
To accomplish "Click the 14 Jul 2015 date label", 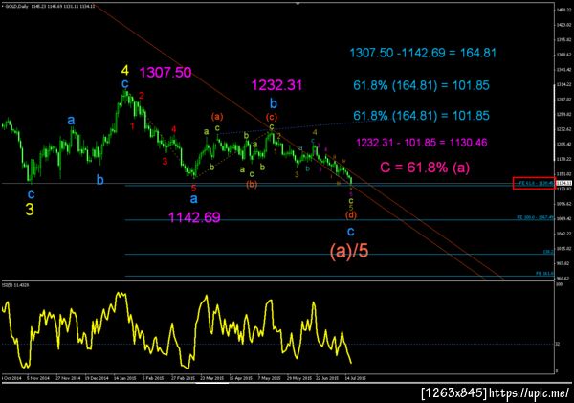I will pyautogui.click(x=355, y=378).
